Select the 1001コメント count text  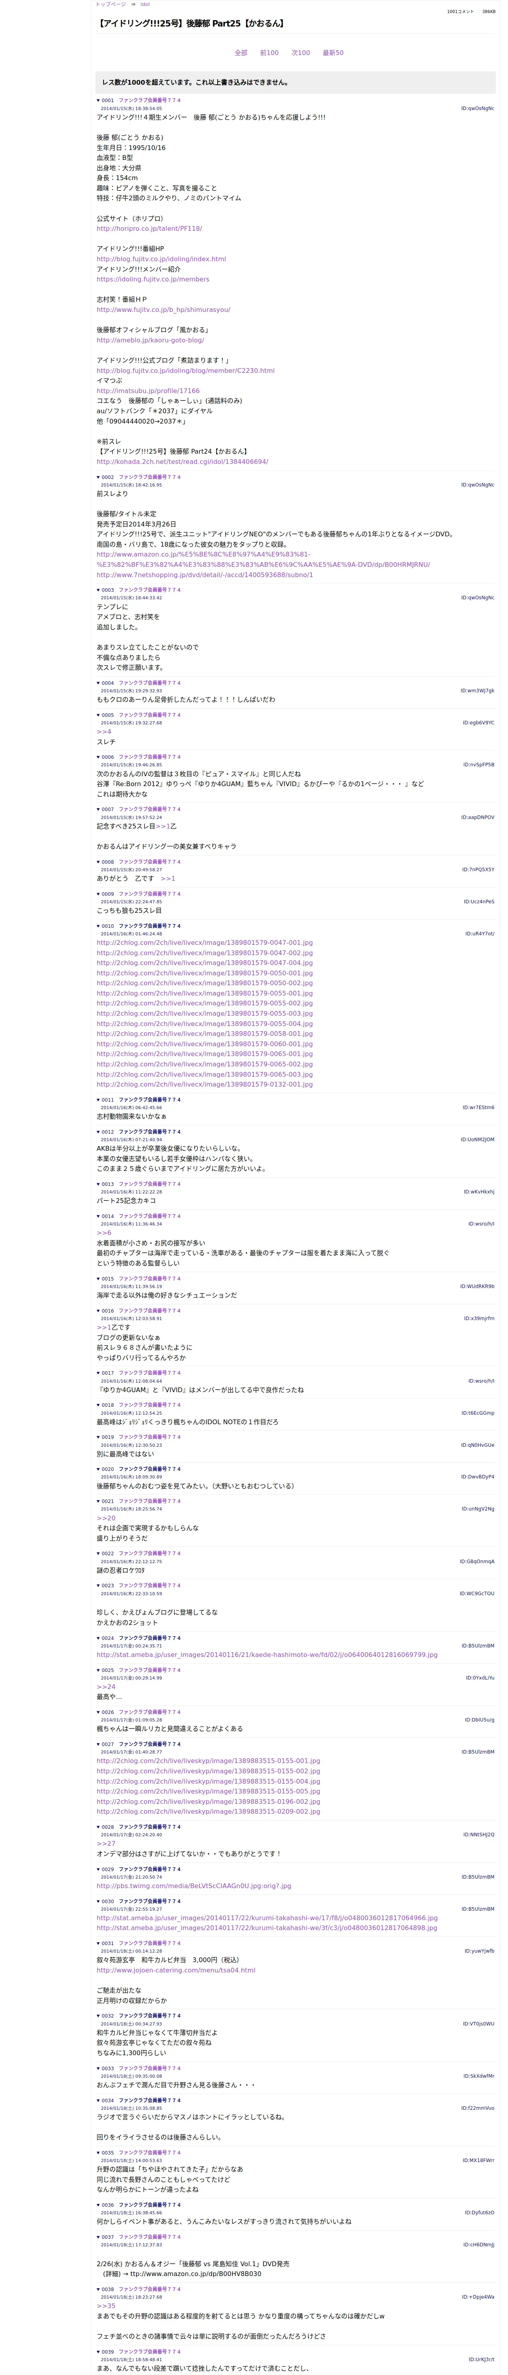point(460,12)
